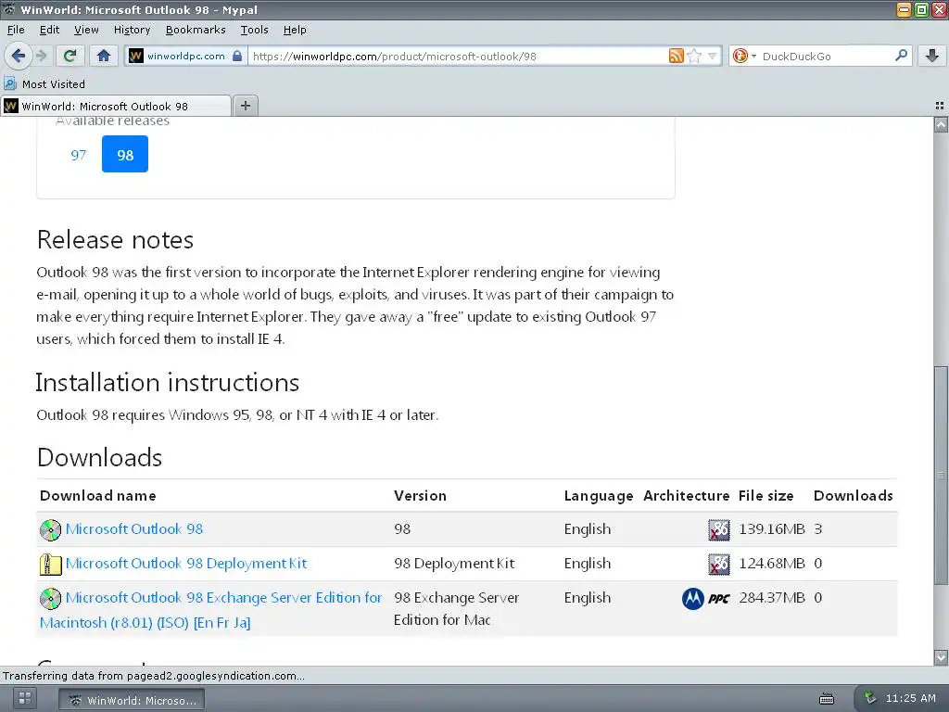Viewport: 949px width, 712px height.
Task: Reload the current page
Action: (x=70, y=57)
